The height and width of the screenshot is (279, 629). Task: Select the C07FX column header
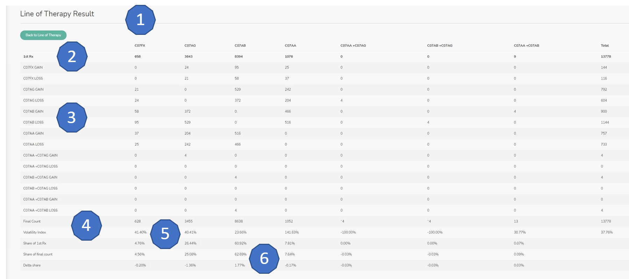(140, 46)
